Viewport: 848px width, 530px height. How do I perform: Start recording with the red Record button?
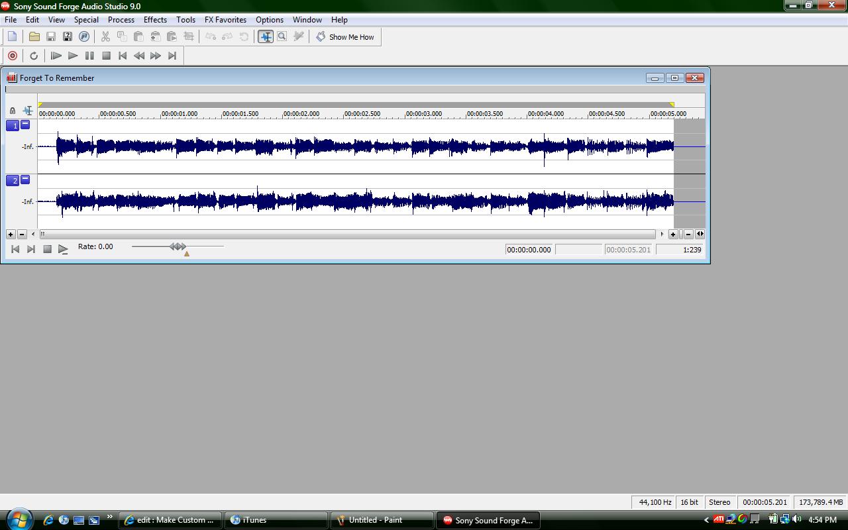[13, 56]
